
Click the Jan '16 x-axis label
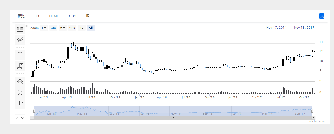(x=140, y=97)
